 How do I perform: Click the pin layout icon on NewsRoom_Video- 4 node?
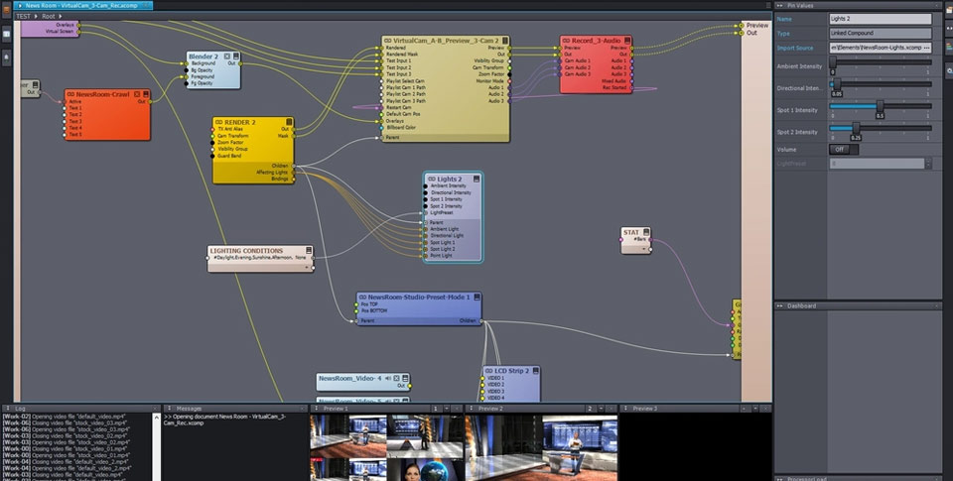pos(405,378)
